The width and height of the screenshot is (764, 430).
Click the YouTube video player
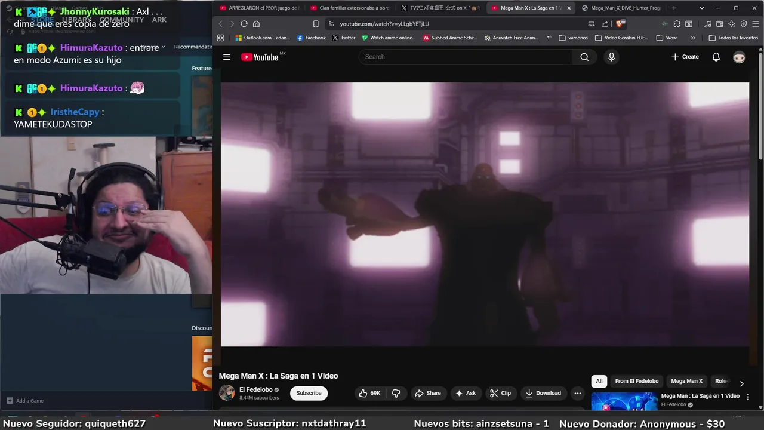pyautogui.click(x=485, y=214)
